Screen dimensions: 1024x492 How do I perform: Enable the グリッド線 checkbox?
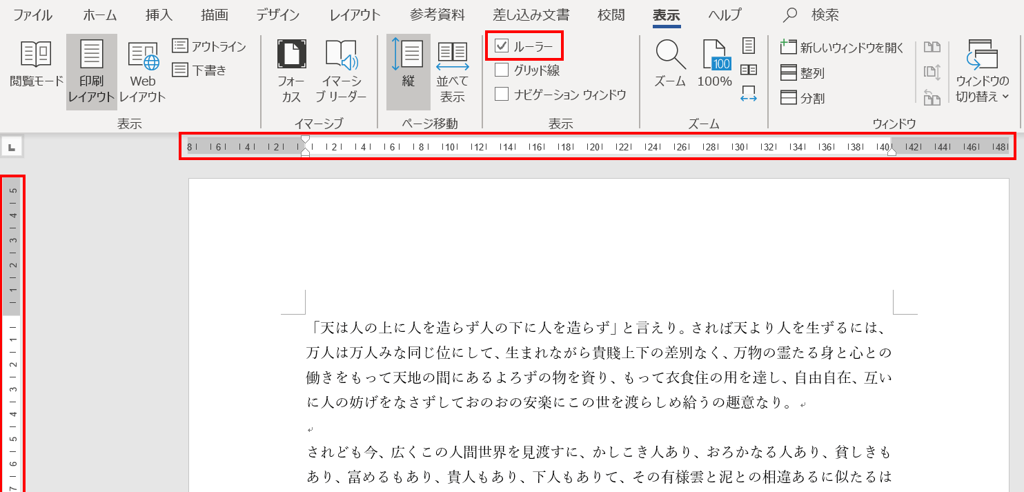502,70
